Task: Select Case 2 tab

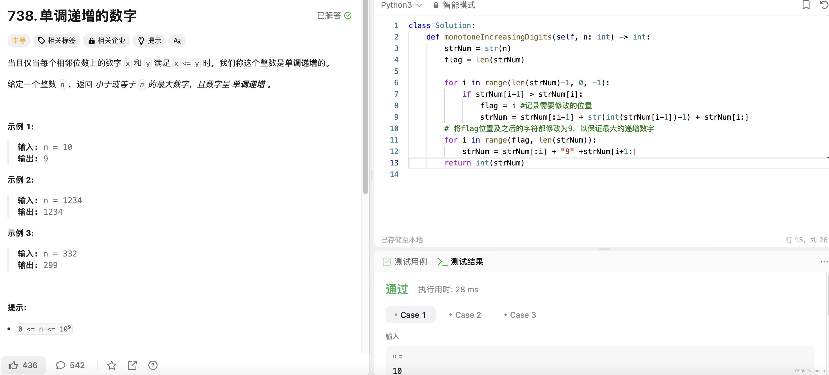Action: 465,315
